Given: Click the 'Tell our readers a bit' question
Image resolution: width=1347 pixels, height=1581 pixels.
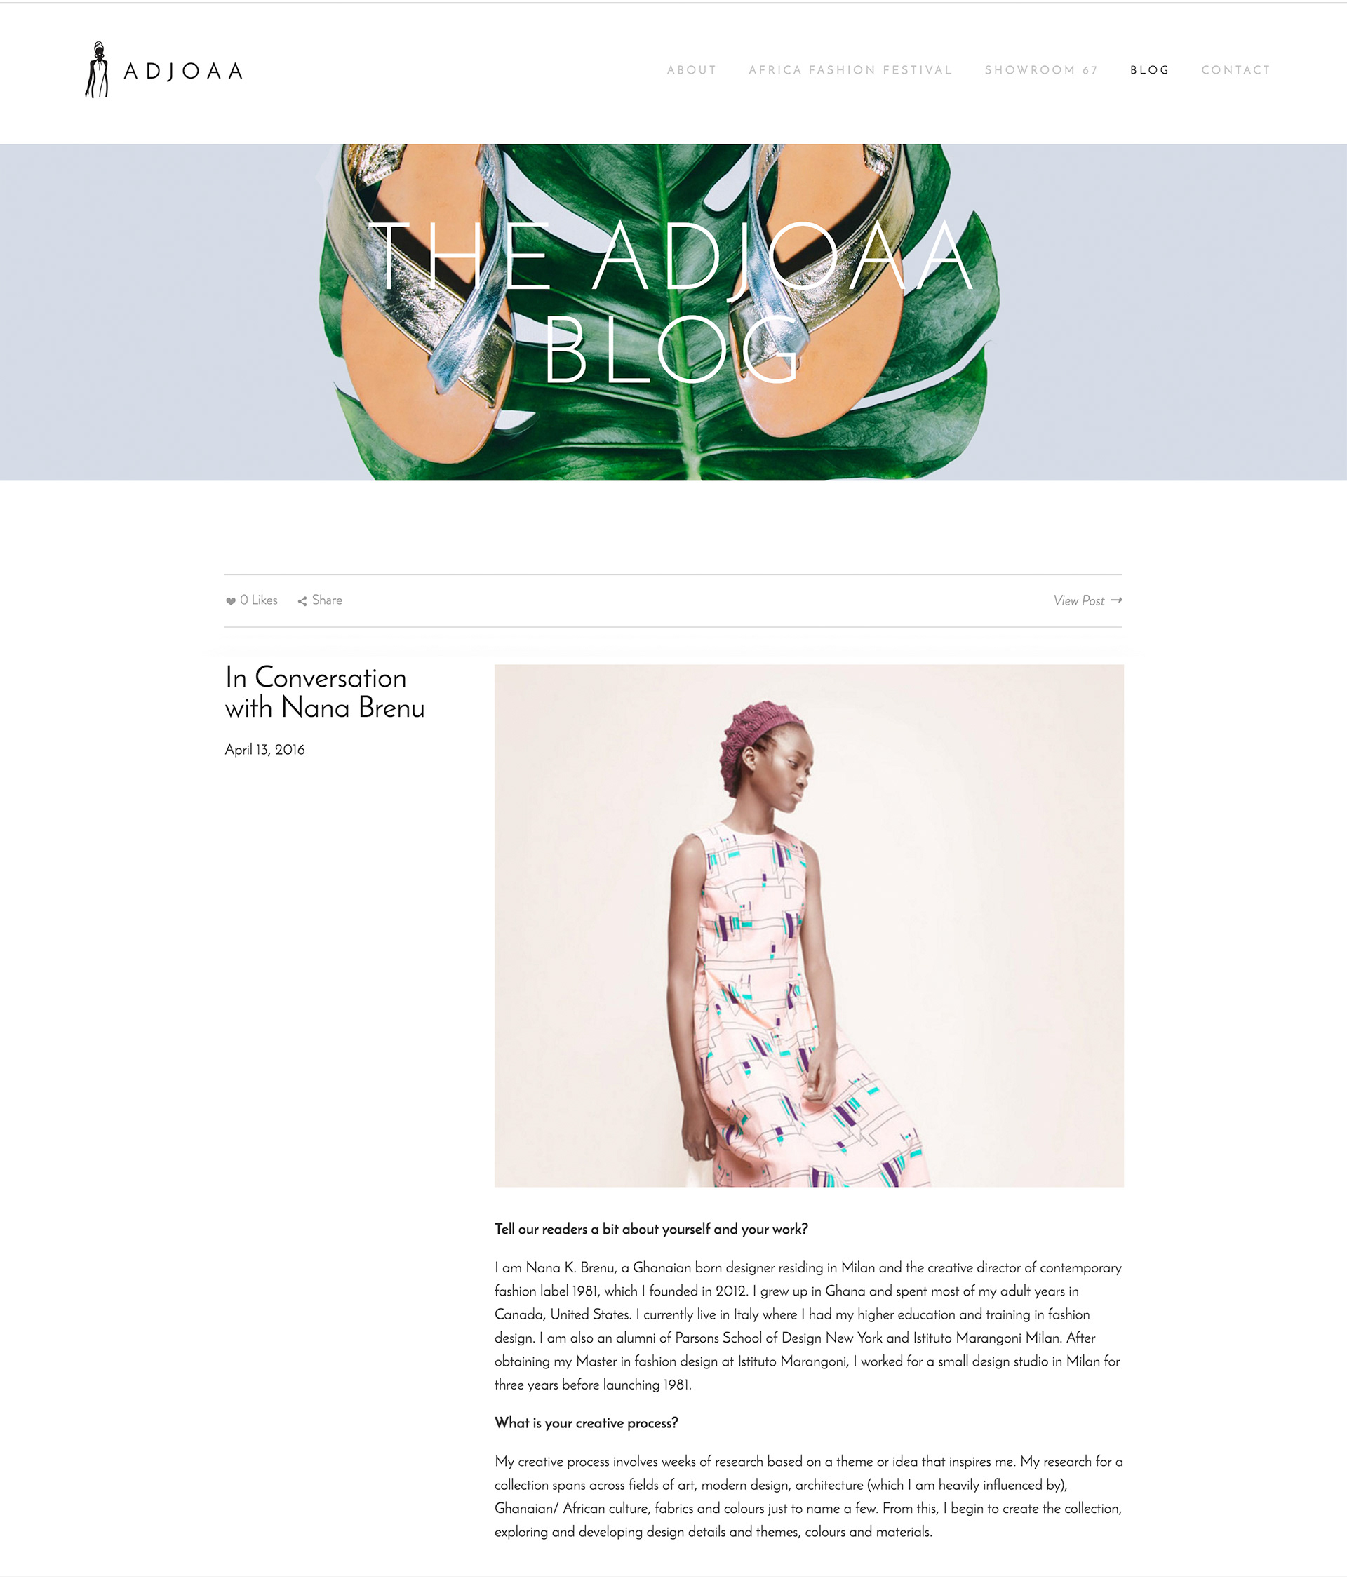Looking at the screenshot, I should coord(651,1230).
